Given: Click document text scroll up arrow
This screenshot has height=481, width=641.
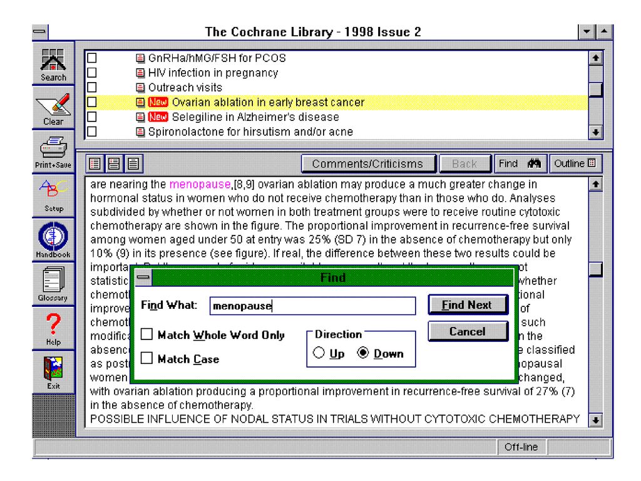Looking at the screenshot, I should (x=596, y=185).
